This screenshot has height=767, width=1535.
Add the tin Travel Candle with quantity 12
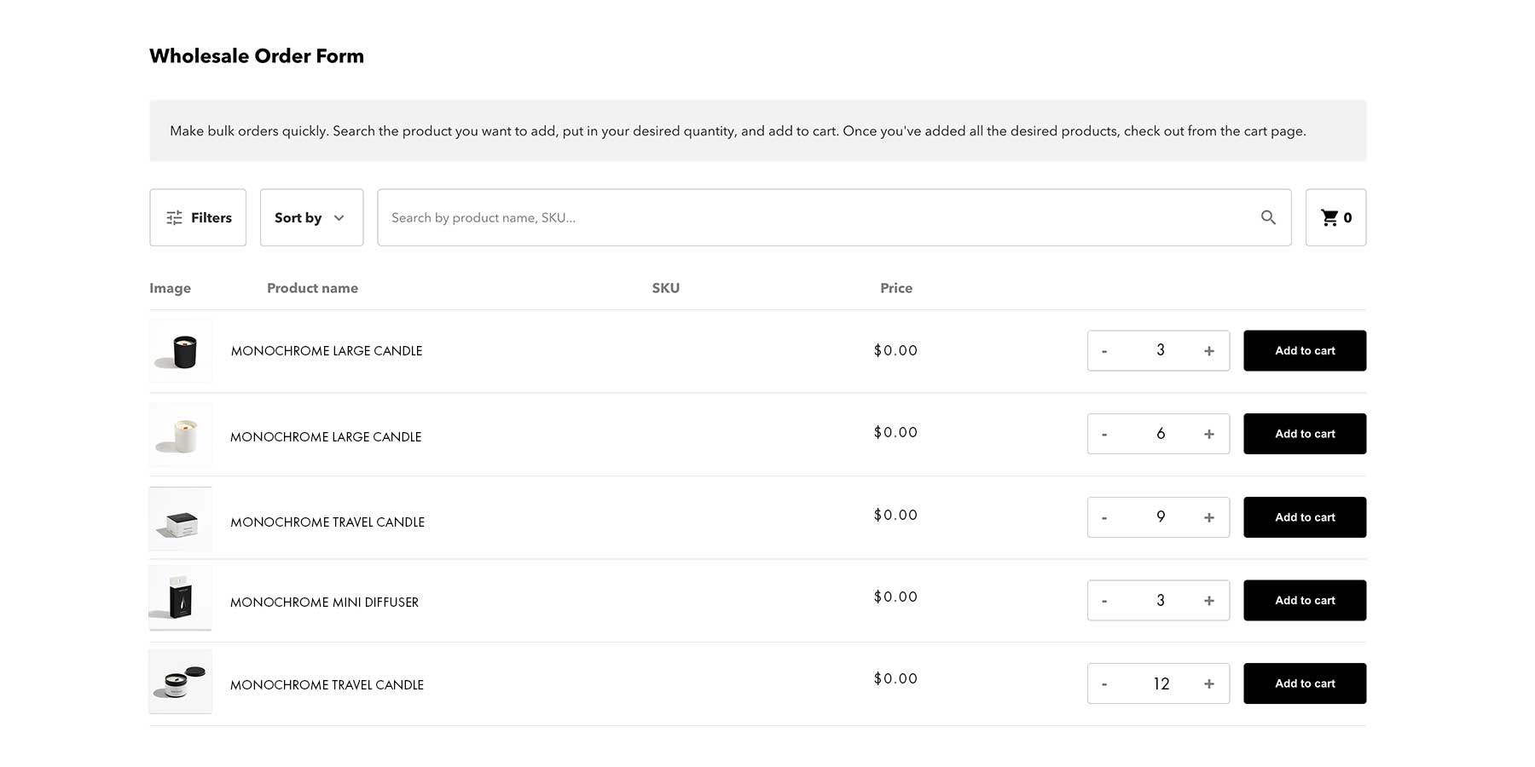1304,683
